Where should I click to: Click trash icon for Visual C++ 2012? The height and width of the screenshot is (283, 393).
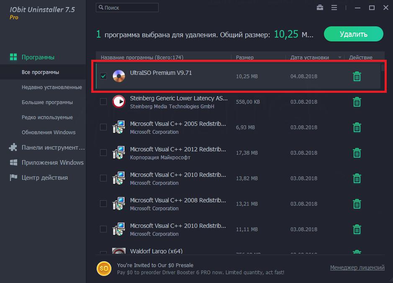[x=357, y=153]
